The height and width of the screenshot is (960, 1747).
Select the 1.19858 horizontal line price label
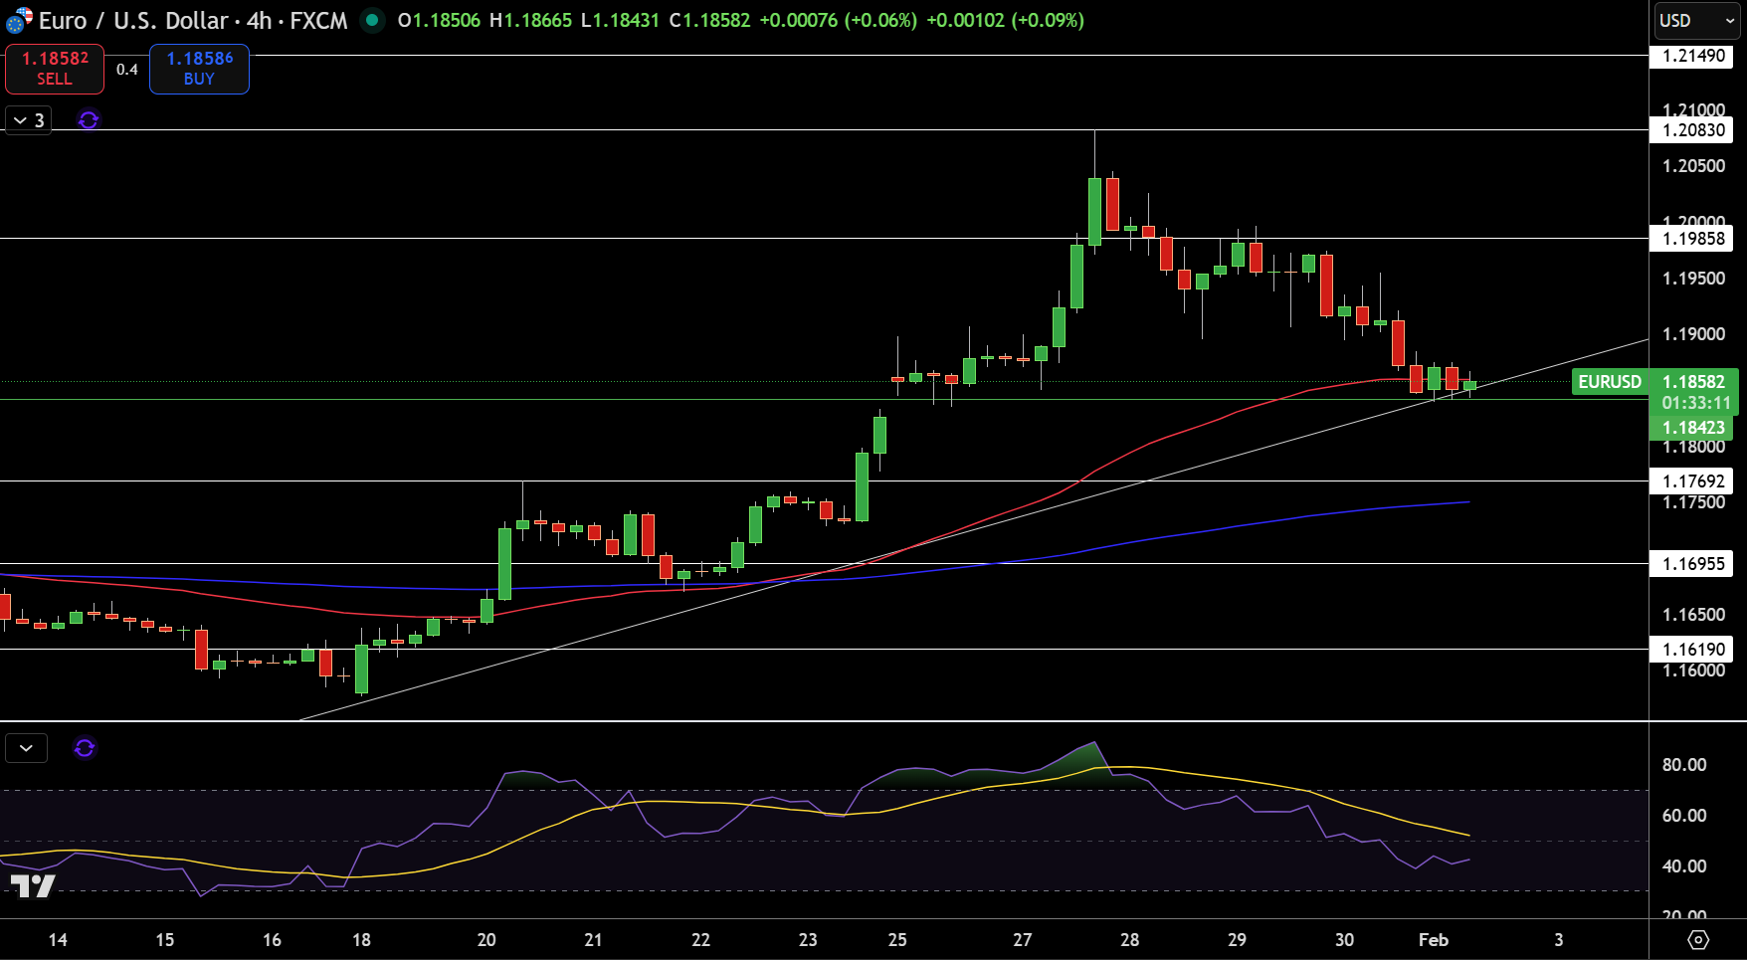click(1691, 239)
